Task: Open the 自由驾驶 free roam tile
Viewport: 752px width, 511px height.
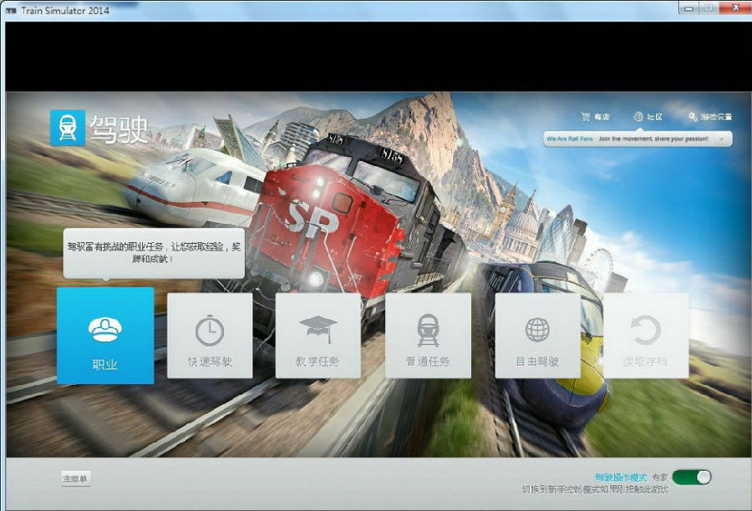Action: coord(537,336)
